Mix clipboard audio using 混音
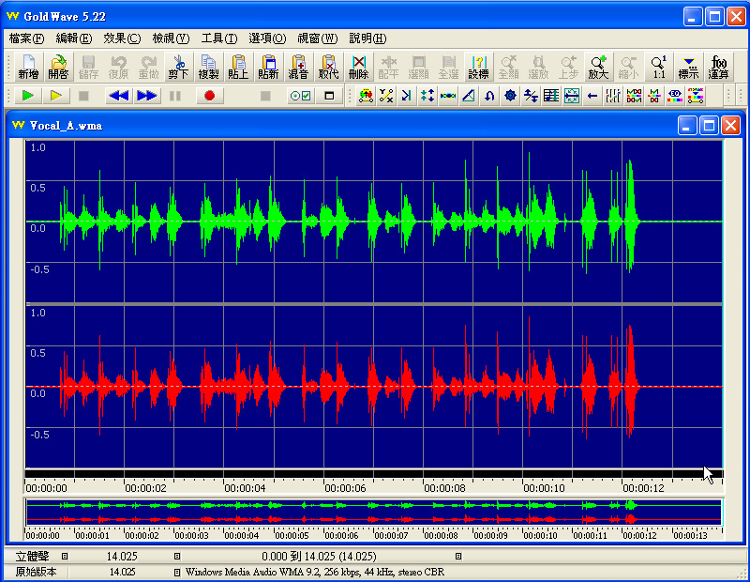 298,67
